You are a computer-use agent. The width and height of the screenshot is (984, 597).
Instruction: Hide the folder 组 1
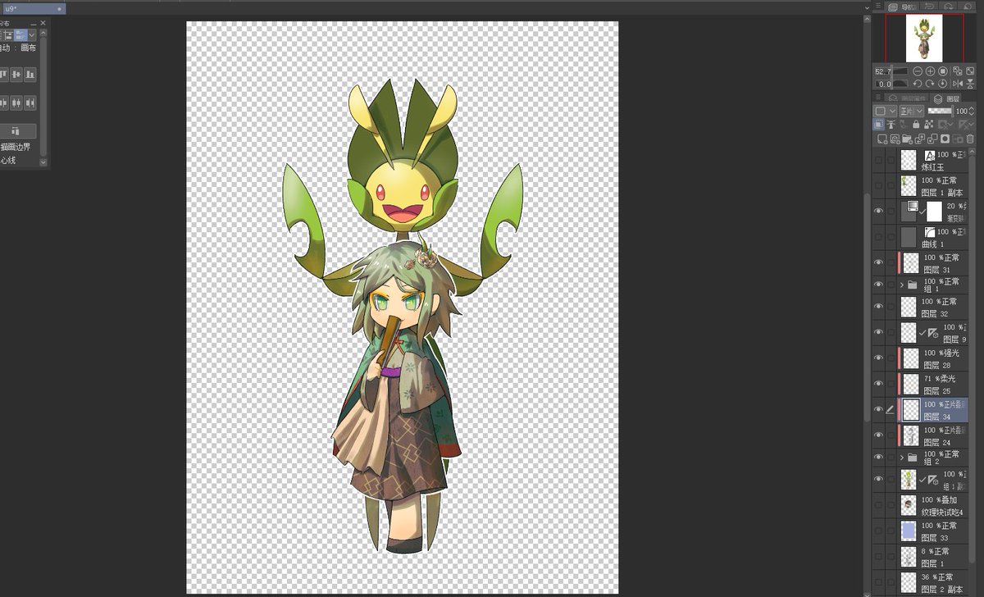click(x=878, y=285)
